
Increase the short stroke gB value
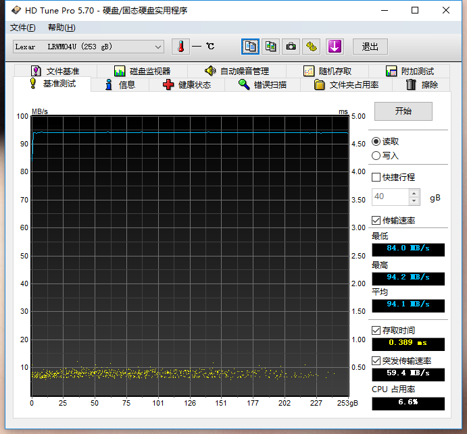pos(414,193)
